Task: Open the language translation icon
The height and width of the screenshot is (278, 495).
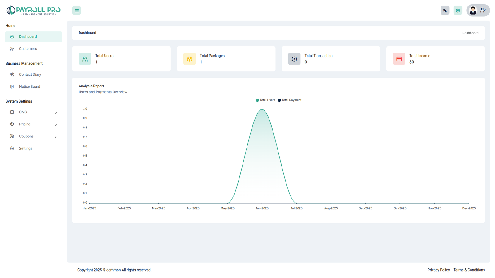Action: tap(445, 11)
